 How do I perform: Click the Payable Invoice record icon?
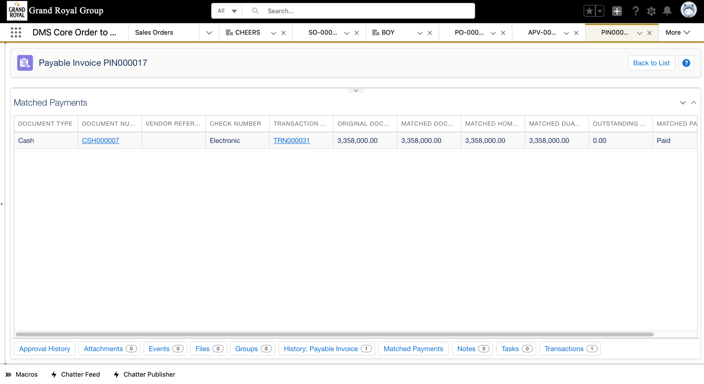25,63
